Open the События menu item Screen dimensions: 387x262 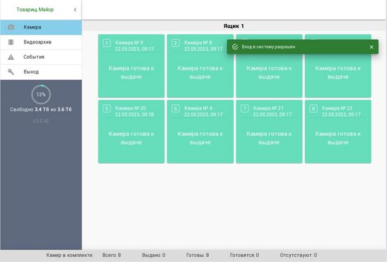34,57
